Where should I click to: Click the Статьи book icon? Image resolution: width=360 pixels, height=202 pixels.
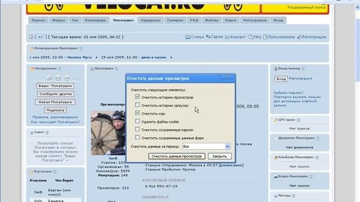[188, 37]
